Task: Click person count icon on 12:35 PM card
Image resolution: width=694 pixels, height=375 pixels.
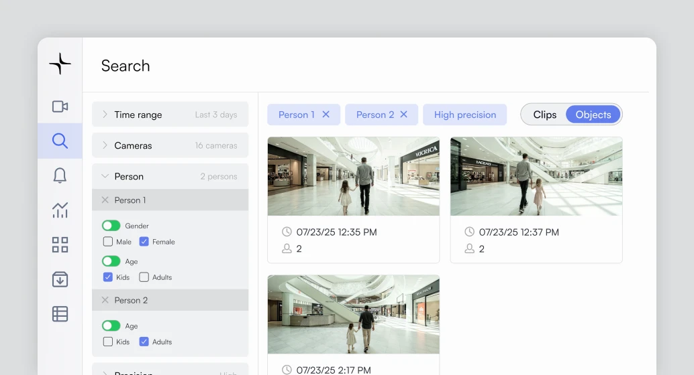Action: point(287,248)
